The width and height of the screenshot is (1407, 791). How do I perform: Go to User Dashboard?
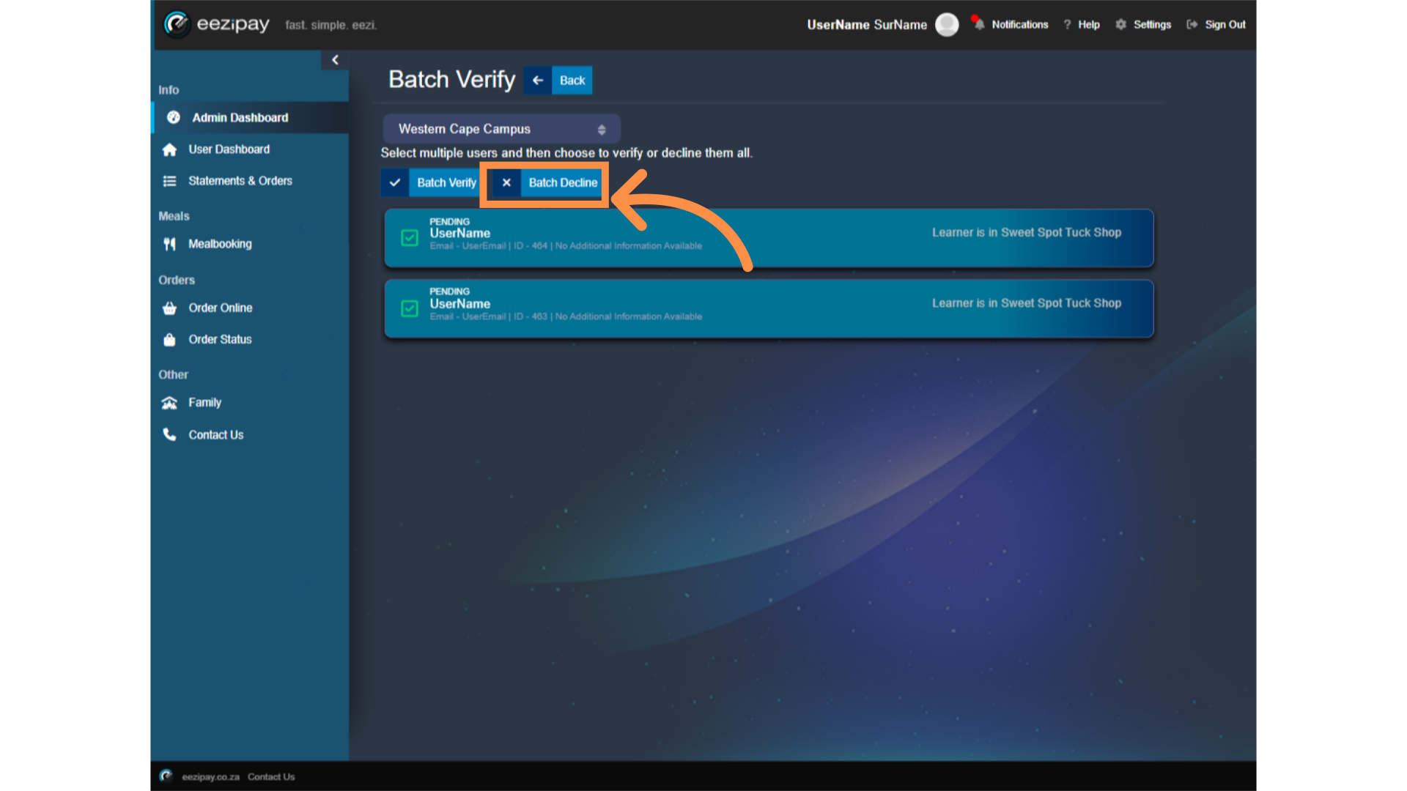coord(229,149)
